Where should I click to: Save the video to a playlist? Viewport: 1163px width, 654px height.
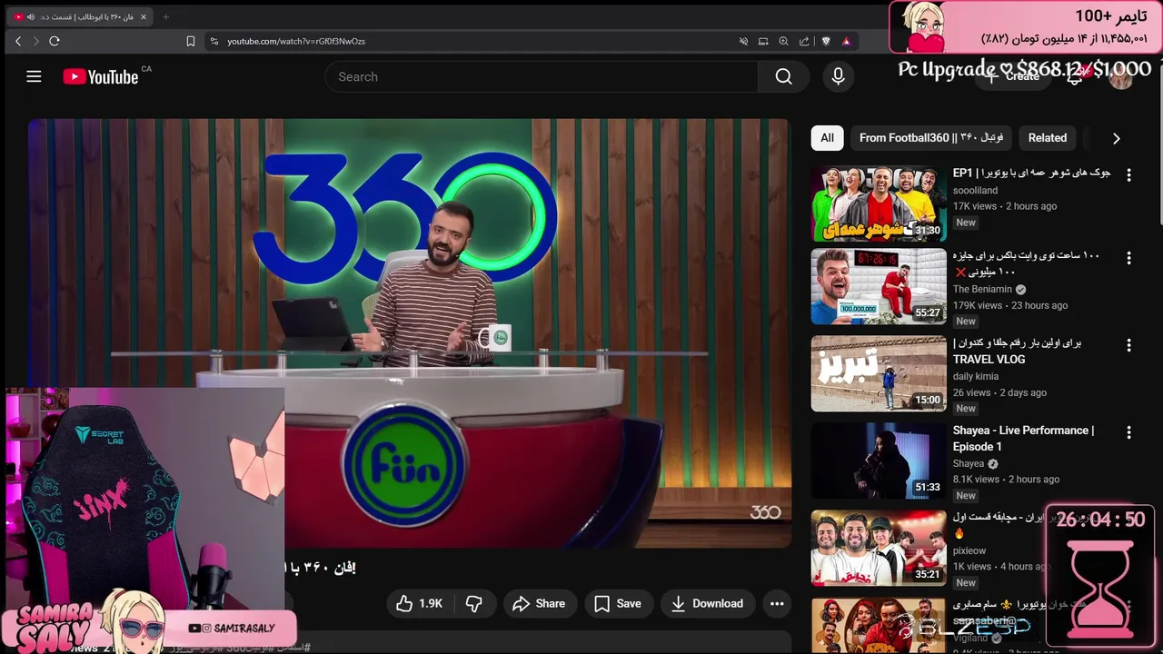[x=618, y=603]
